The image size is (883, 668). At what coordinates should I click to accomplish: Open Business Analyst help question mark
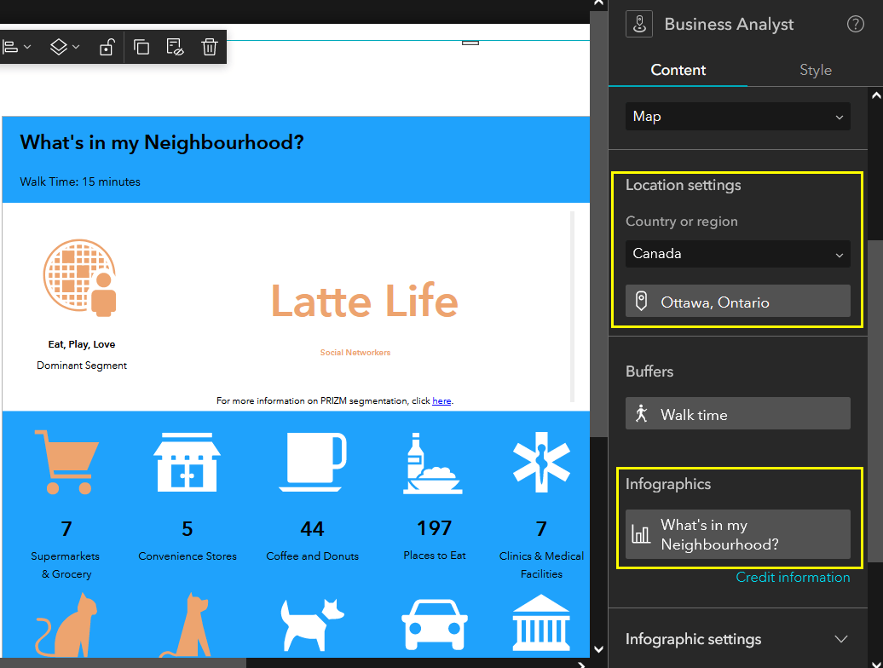point(856,24)
